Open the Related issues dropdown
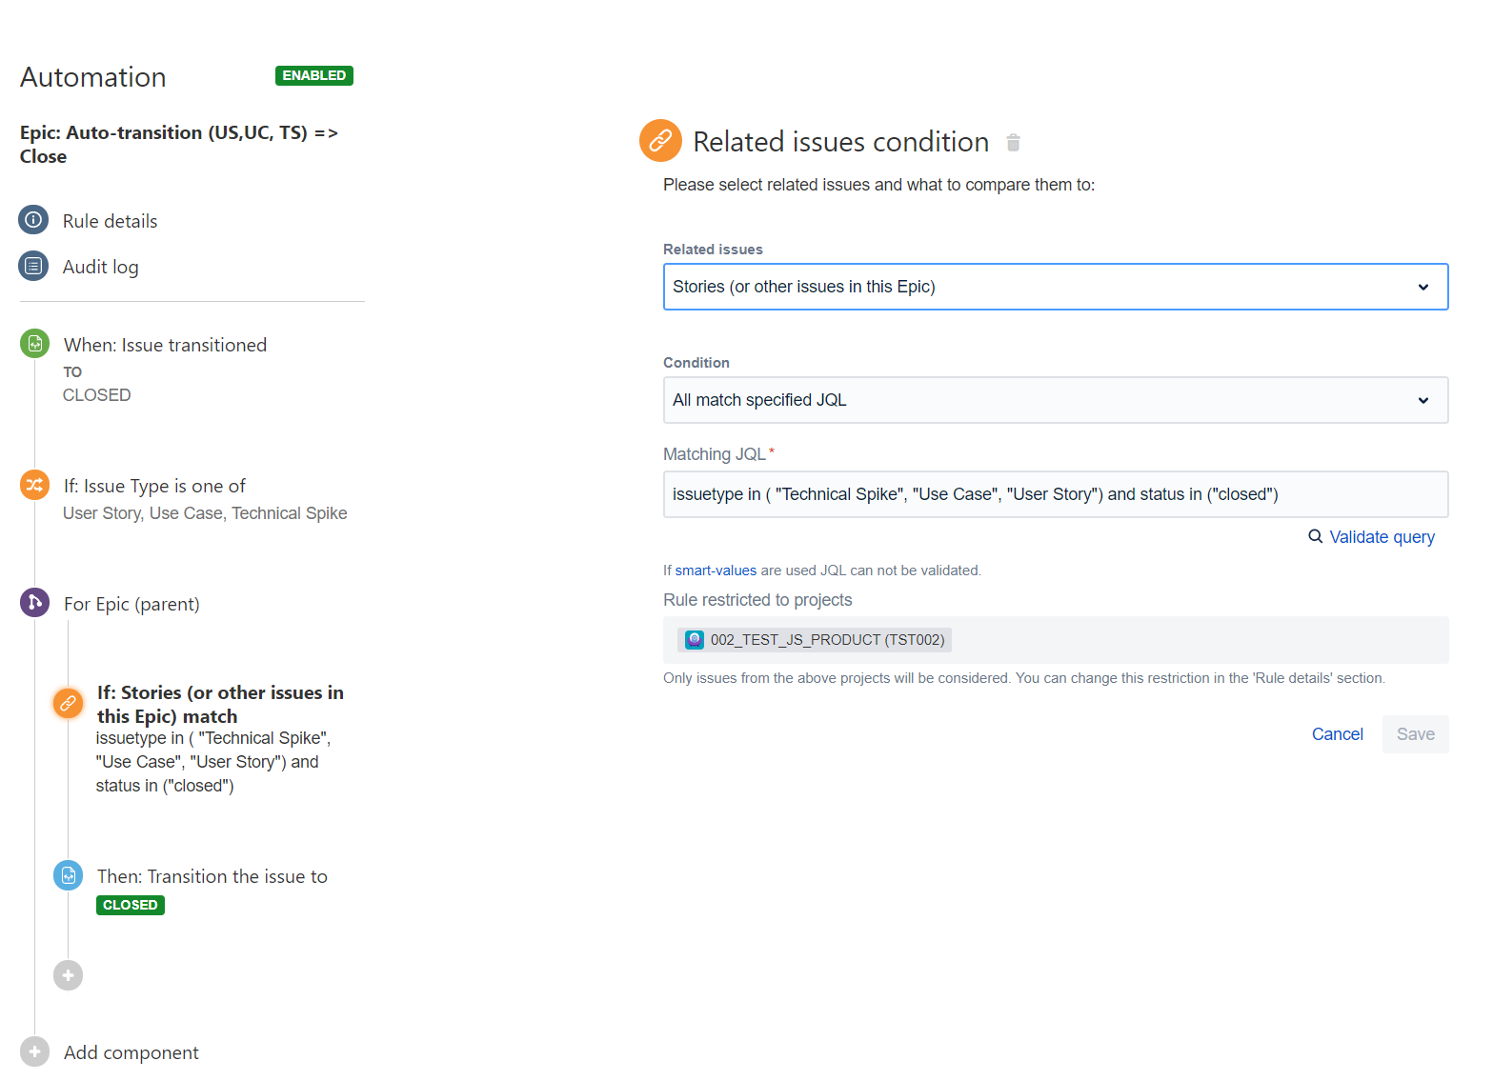Viewport: 1493px width, 1081px height. (1056, 287)
